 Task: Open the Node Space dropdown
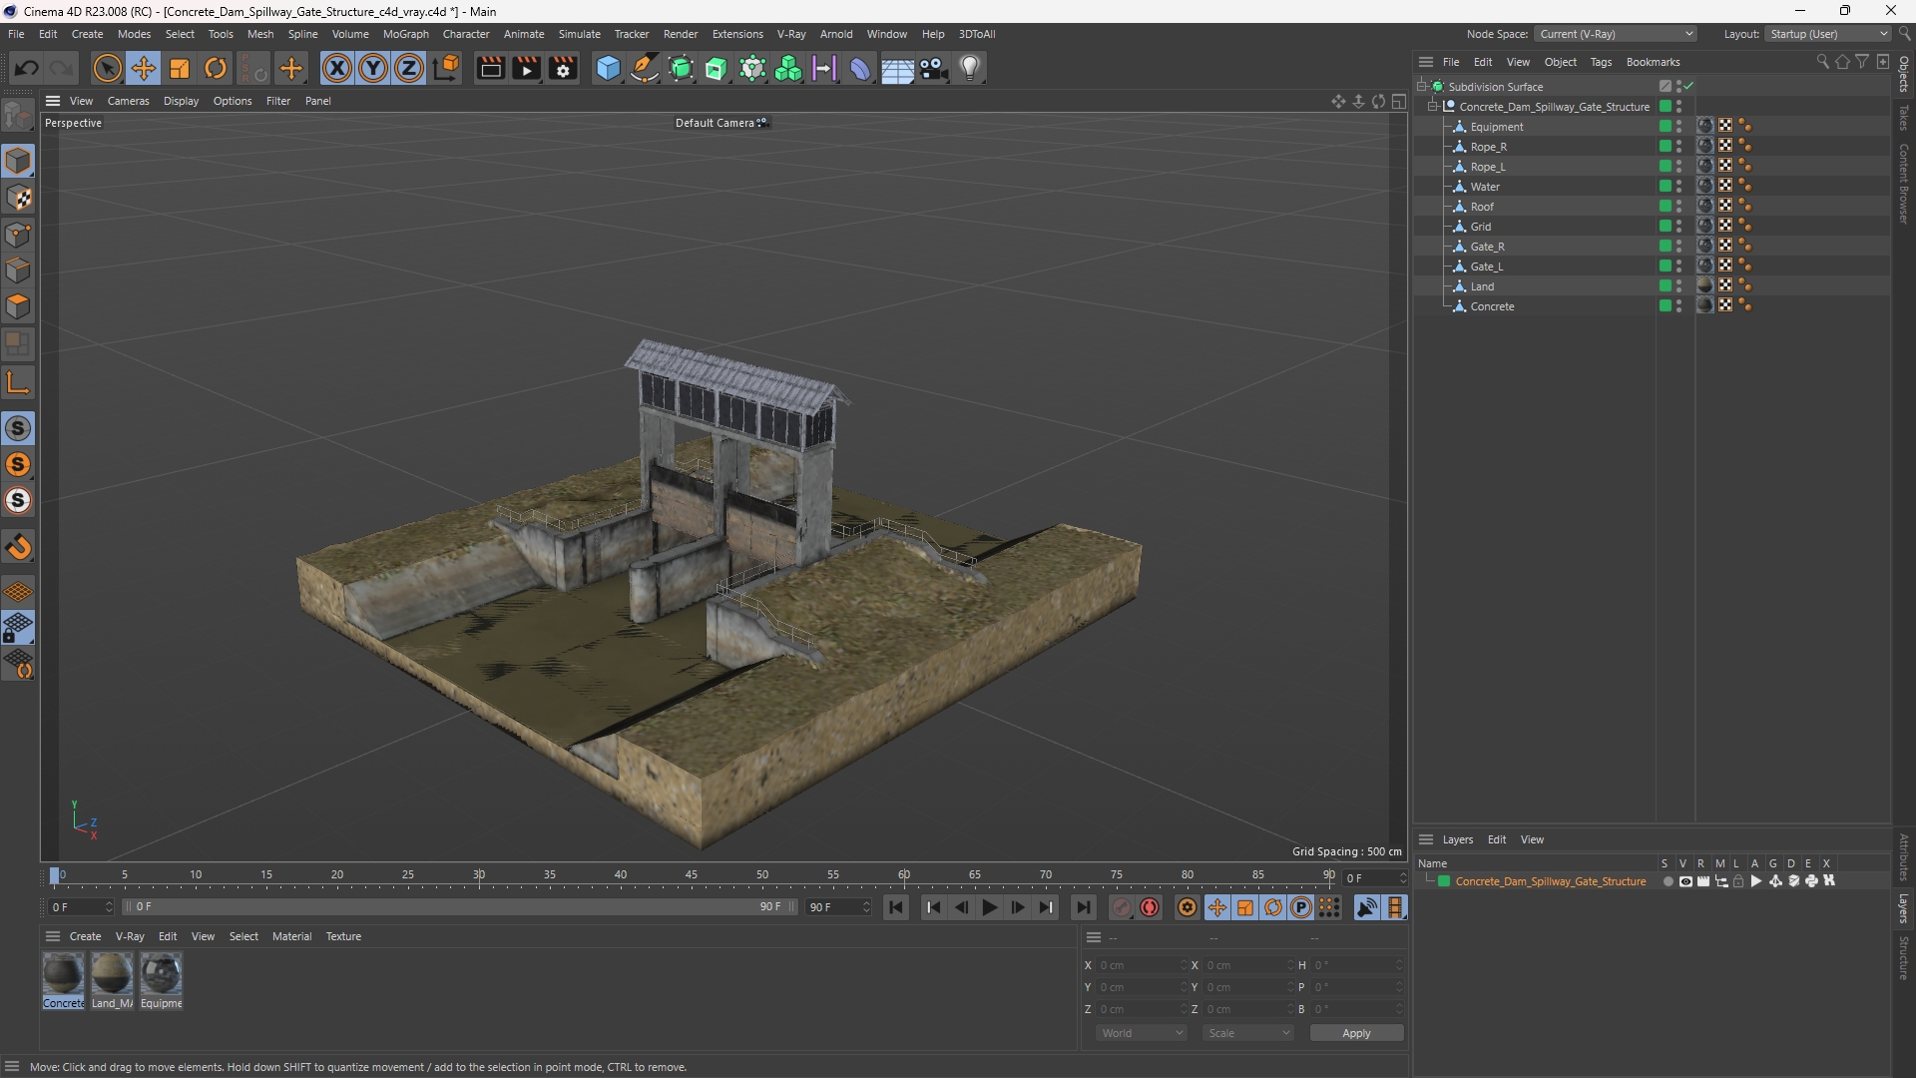1615,34
